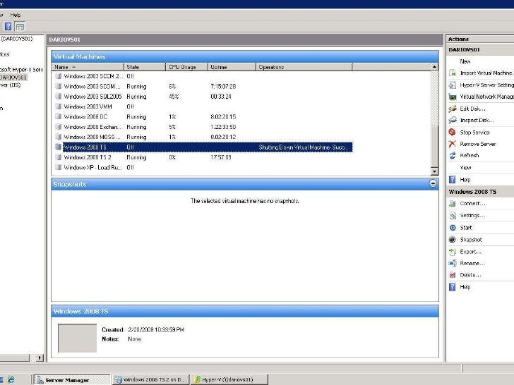The height and width of the screenshot is (385, 514).
Task: Open the View submenu in Actions
Action: [x=465, y=168]
